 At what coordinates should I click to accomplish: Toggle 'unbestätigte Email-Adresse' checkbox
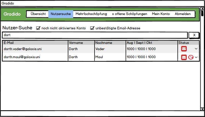click(92, 28)
